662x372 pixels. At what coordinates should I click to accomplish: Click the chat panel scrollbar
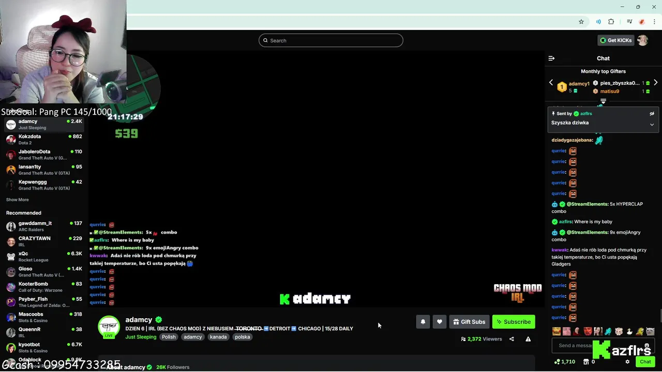[x=660, y=315]
